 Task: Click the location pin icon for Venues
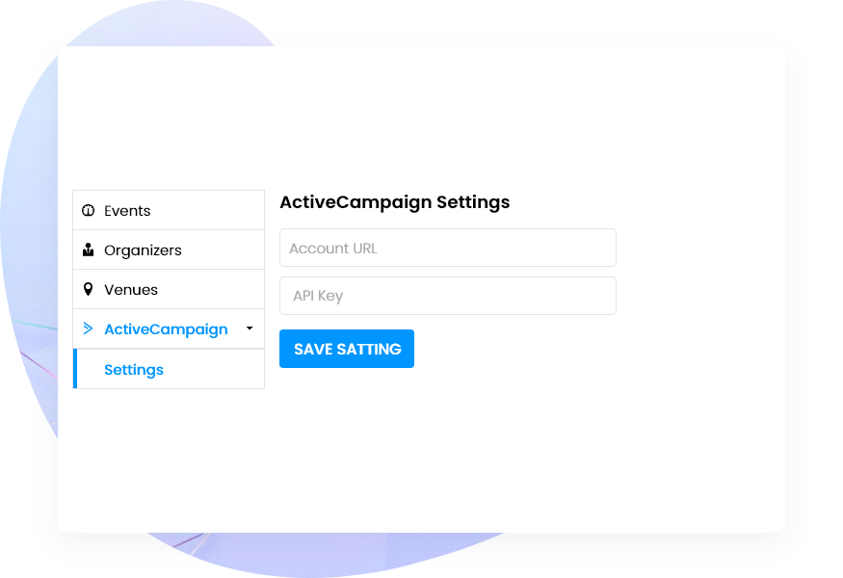click(x=88, y=289)
